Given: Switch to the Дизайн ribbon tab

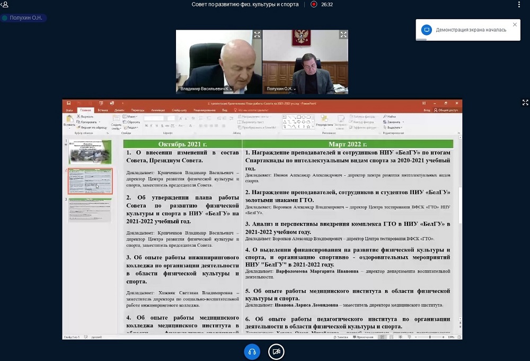Looking at the screenshot, I should point(120,110).
